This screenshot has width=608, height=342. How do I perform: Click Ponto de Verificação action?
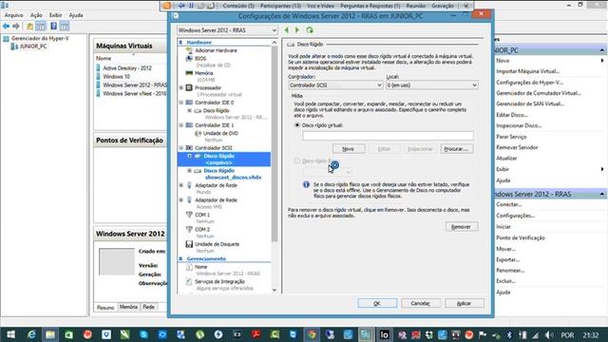tap(521, 237)
